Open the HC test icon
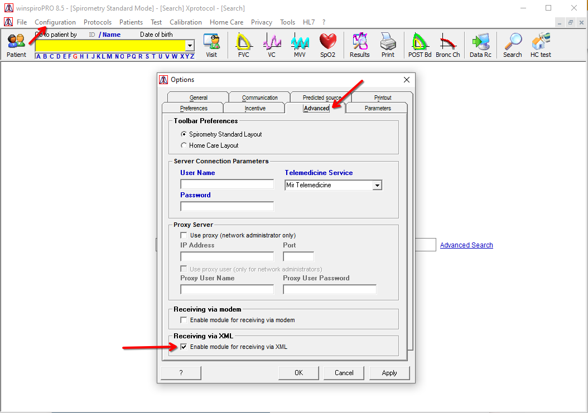The image size is (588, 413). point(541,45)
